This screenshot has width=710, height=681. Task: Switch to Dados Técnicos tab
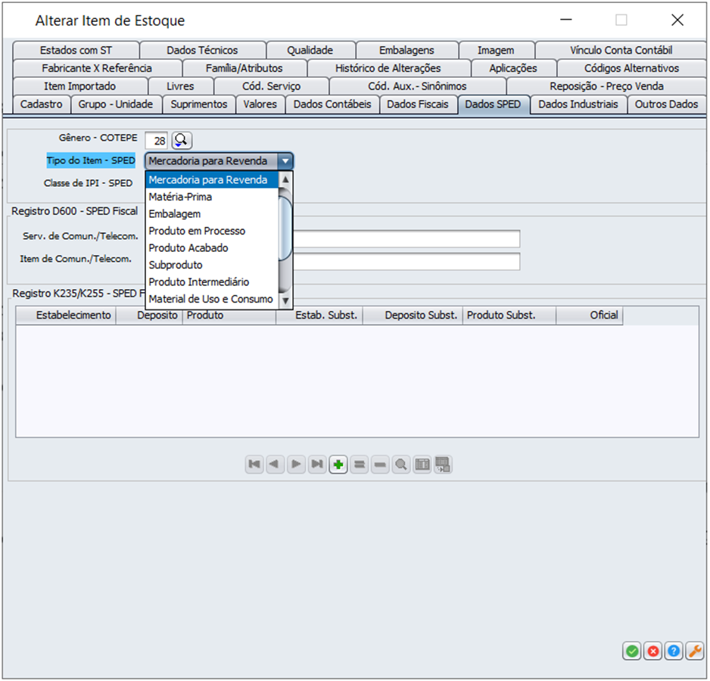202,50
